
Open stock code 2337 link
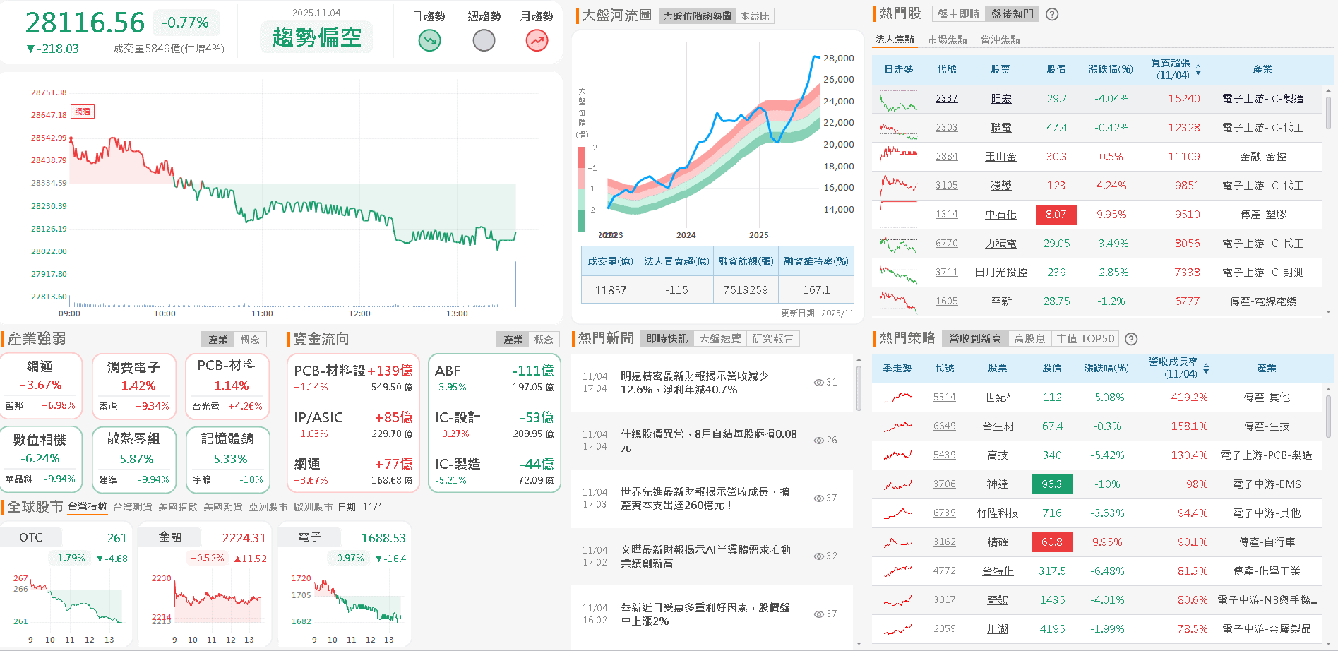click(946, 99)
